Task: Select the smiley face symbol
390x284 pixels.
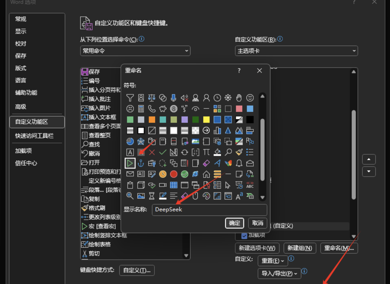Action: [x=250, y=97]
